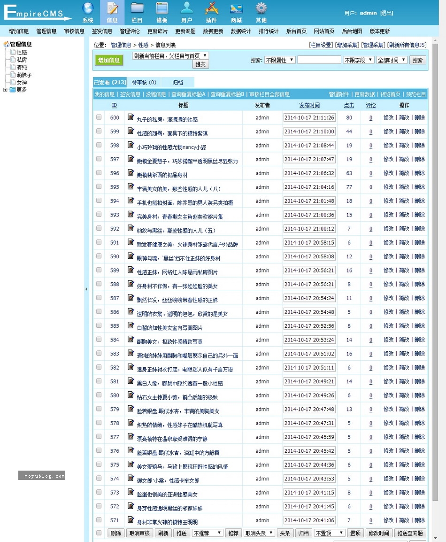Click the edit icon beside article 590

(x=131, y=256)
